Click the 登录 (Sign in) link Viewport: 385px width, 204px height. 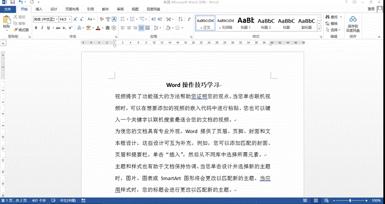click(371, 9)
